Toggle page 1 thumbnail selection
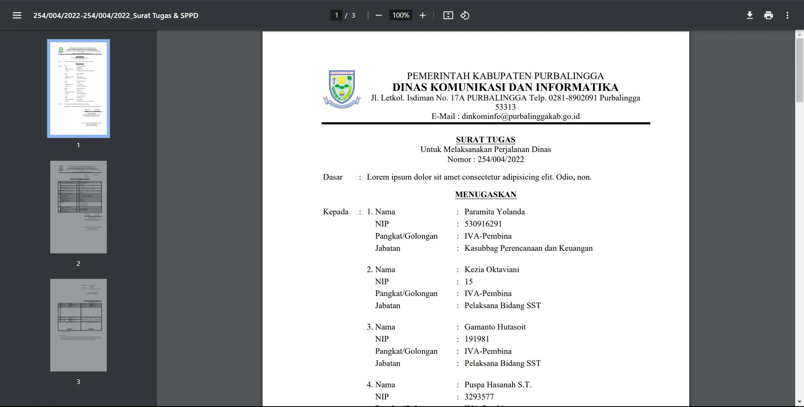The width and height of the screenshot is (804, 407). pos(78,88)
